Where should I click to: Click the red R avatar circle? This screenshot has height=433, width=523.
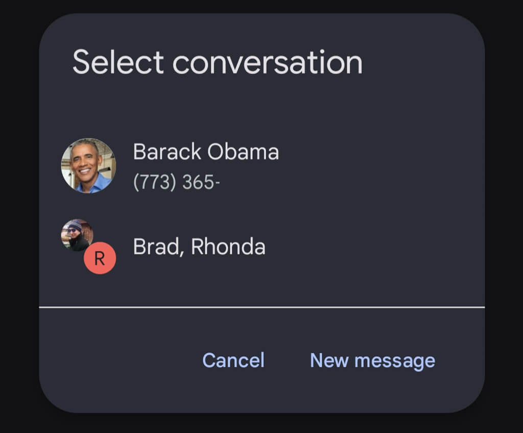click(100, 258)
